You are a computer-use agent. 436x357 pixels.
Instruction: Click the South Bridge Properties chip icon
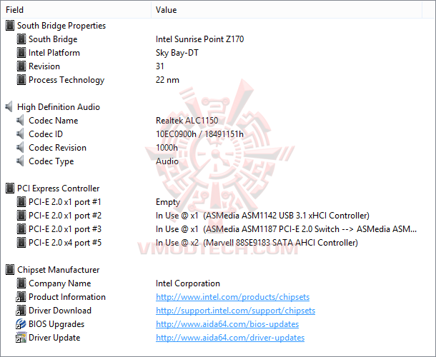(10, 26)
